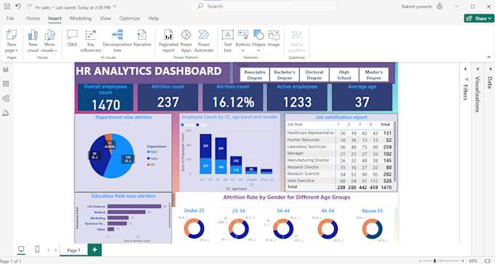Open Buttons dropdown in Elements
Viewport: 495px width, 264px height.
(x=242, y=41)
